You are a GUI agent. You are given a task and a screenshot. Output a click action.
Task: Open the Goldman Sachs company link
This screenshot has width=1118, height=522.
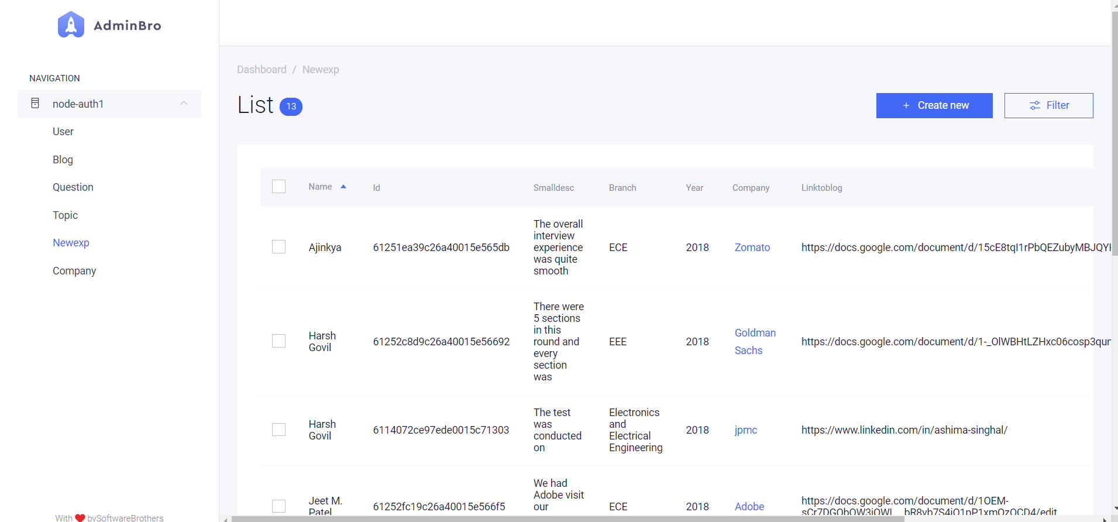point(755,342)
